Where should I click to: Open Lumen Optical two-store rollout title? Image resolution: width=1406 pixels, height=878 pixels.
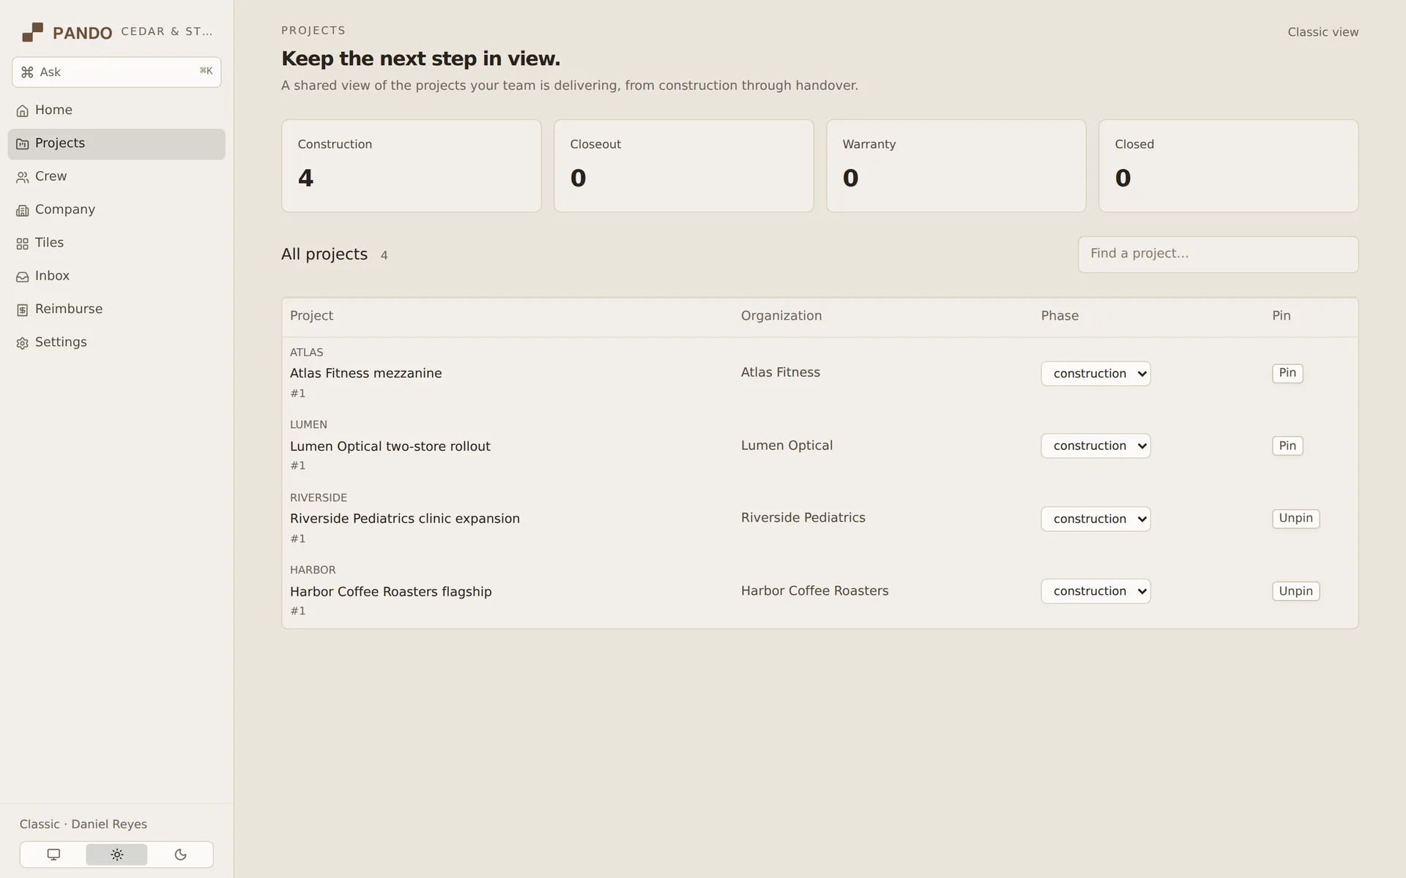pyautogui.click(x=390, y=446)
